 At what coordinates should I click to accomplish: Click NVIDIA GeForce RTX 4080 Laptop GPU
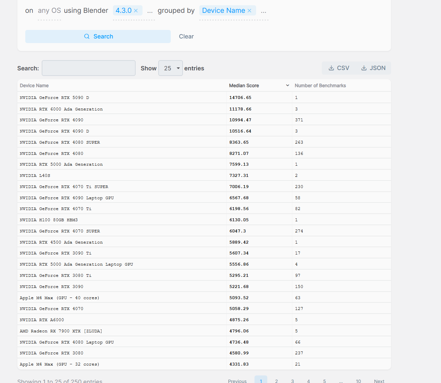pyautogui.click(x=67, y=342)
